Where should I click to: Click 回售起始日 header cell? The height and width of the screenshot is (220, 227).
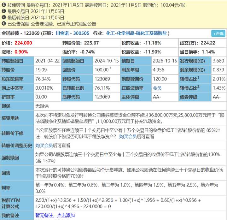tap(77, 61)
